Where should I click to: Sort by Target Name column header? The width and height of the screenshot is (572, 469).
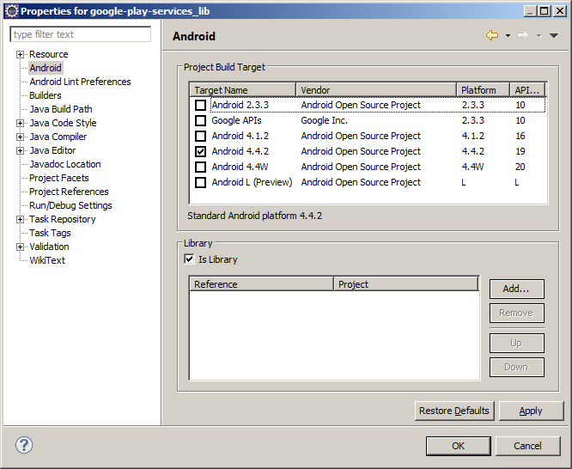coord(242,90)
